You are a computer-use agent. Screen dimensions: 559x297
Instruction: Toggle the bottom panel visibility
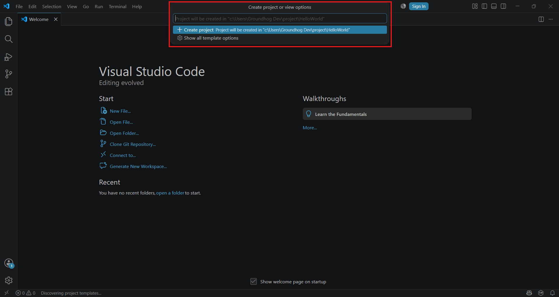tap(494, 6)
